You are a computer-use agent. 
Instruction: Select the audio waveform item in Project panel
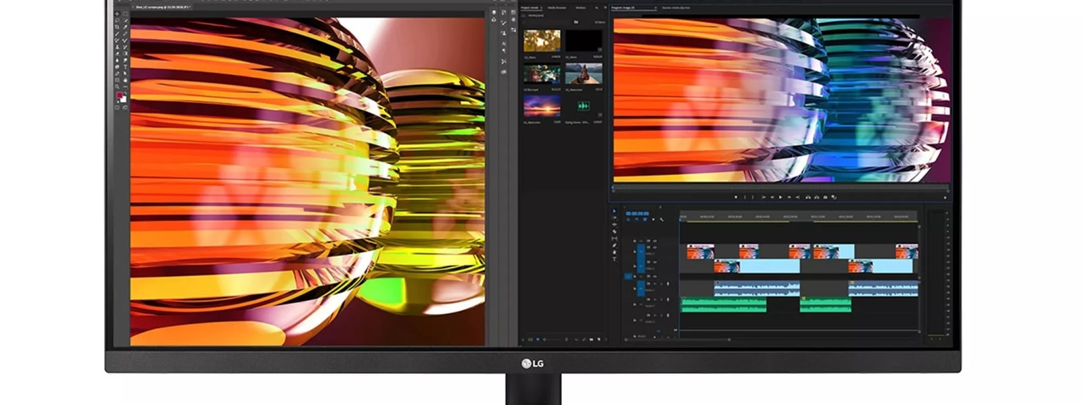pos(583,106)
